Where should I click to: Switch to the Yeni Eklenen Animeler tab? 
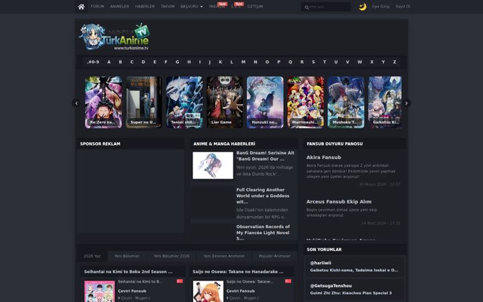point(224,256)
